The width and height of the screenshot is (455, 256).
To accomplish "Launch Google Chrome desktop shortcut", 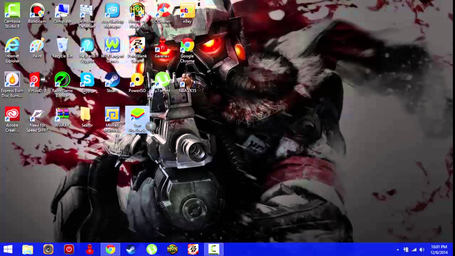I will point(187,50).
